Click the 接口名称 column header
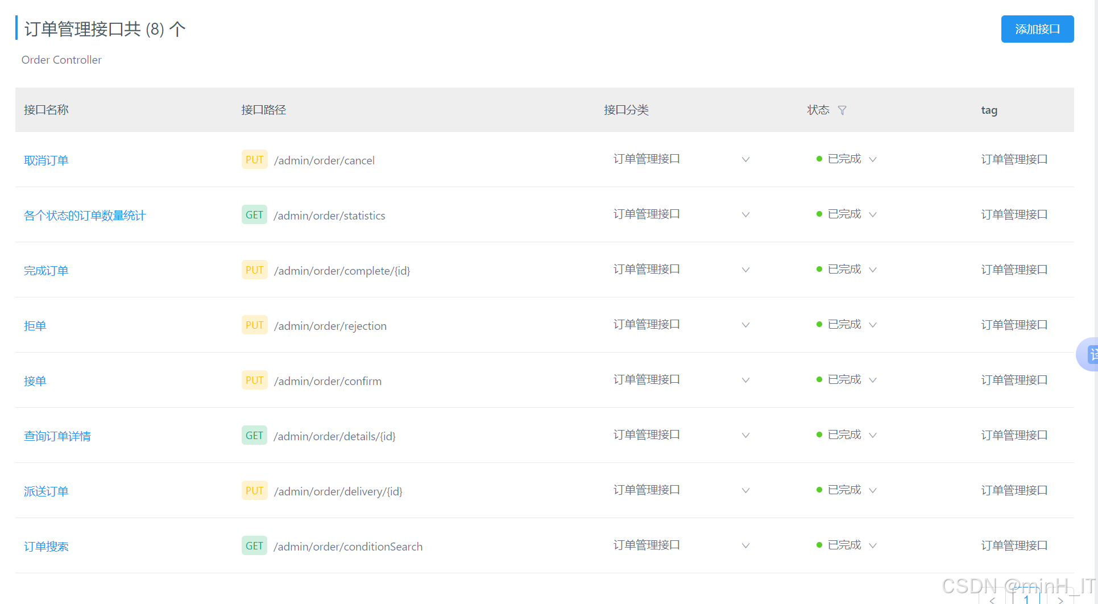The width and height of the screenshot is (1098, 604). coord(46,110)
